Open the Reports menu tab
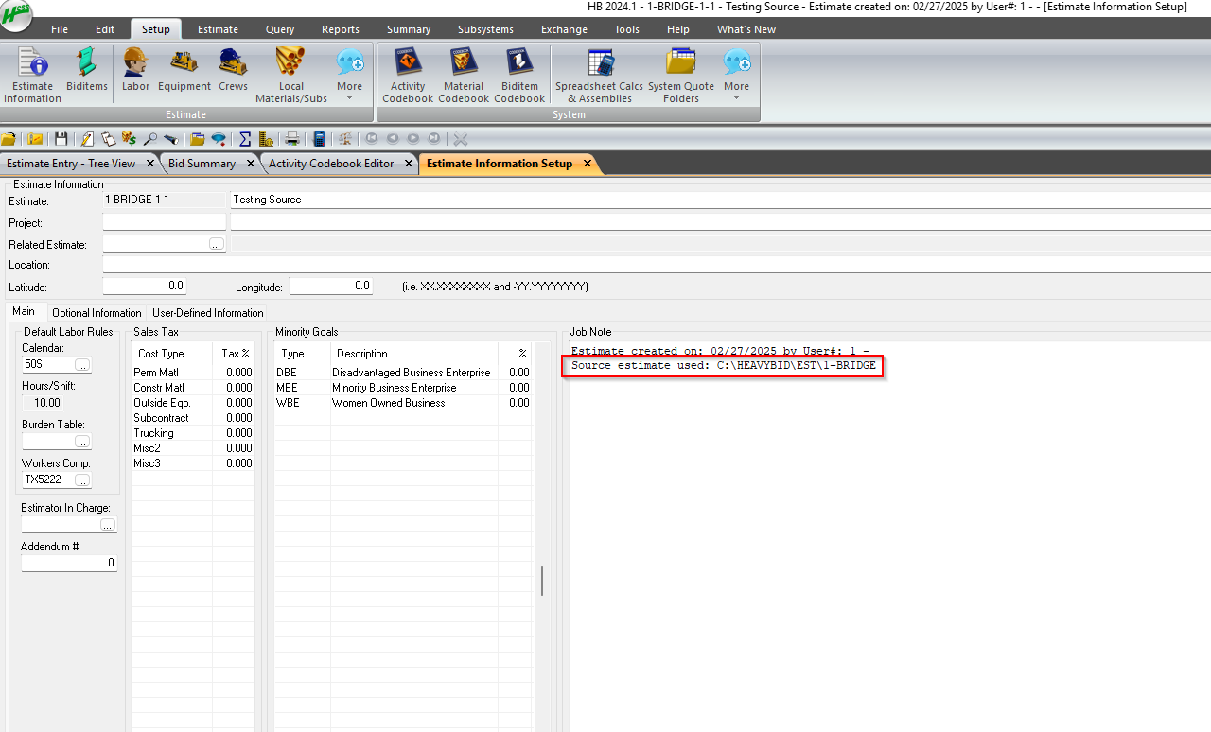The height and width of the screenshot is (732, 1211). point(341,29)
